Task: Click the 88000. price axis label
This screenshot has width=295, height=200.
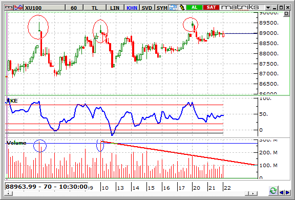Action: point(269,53)
